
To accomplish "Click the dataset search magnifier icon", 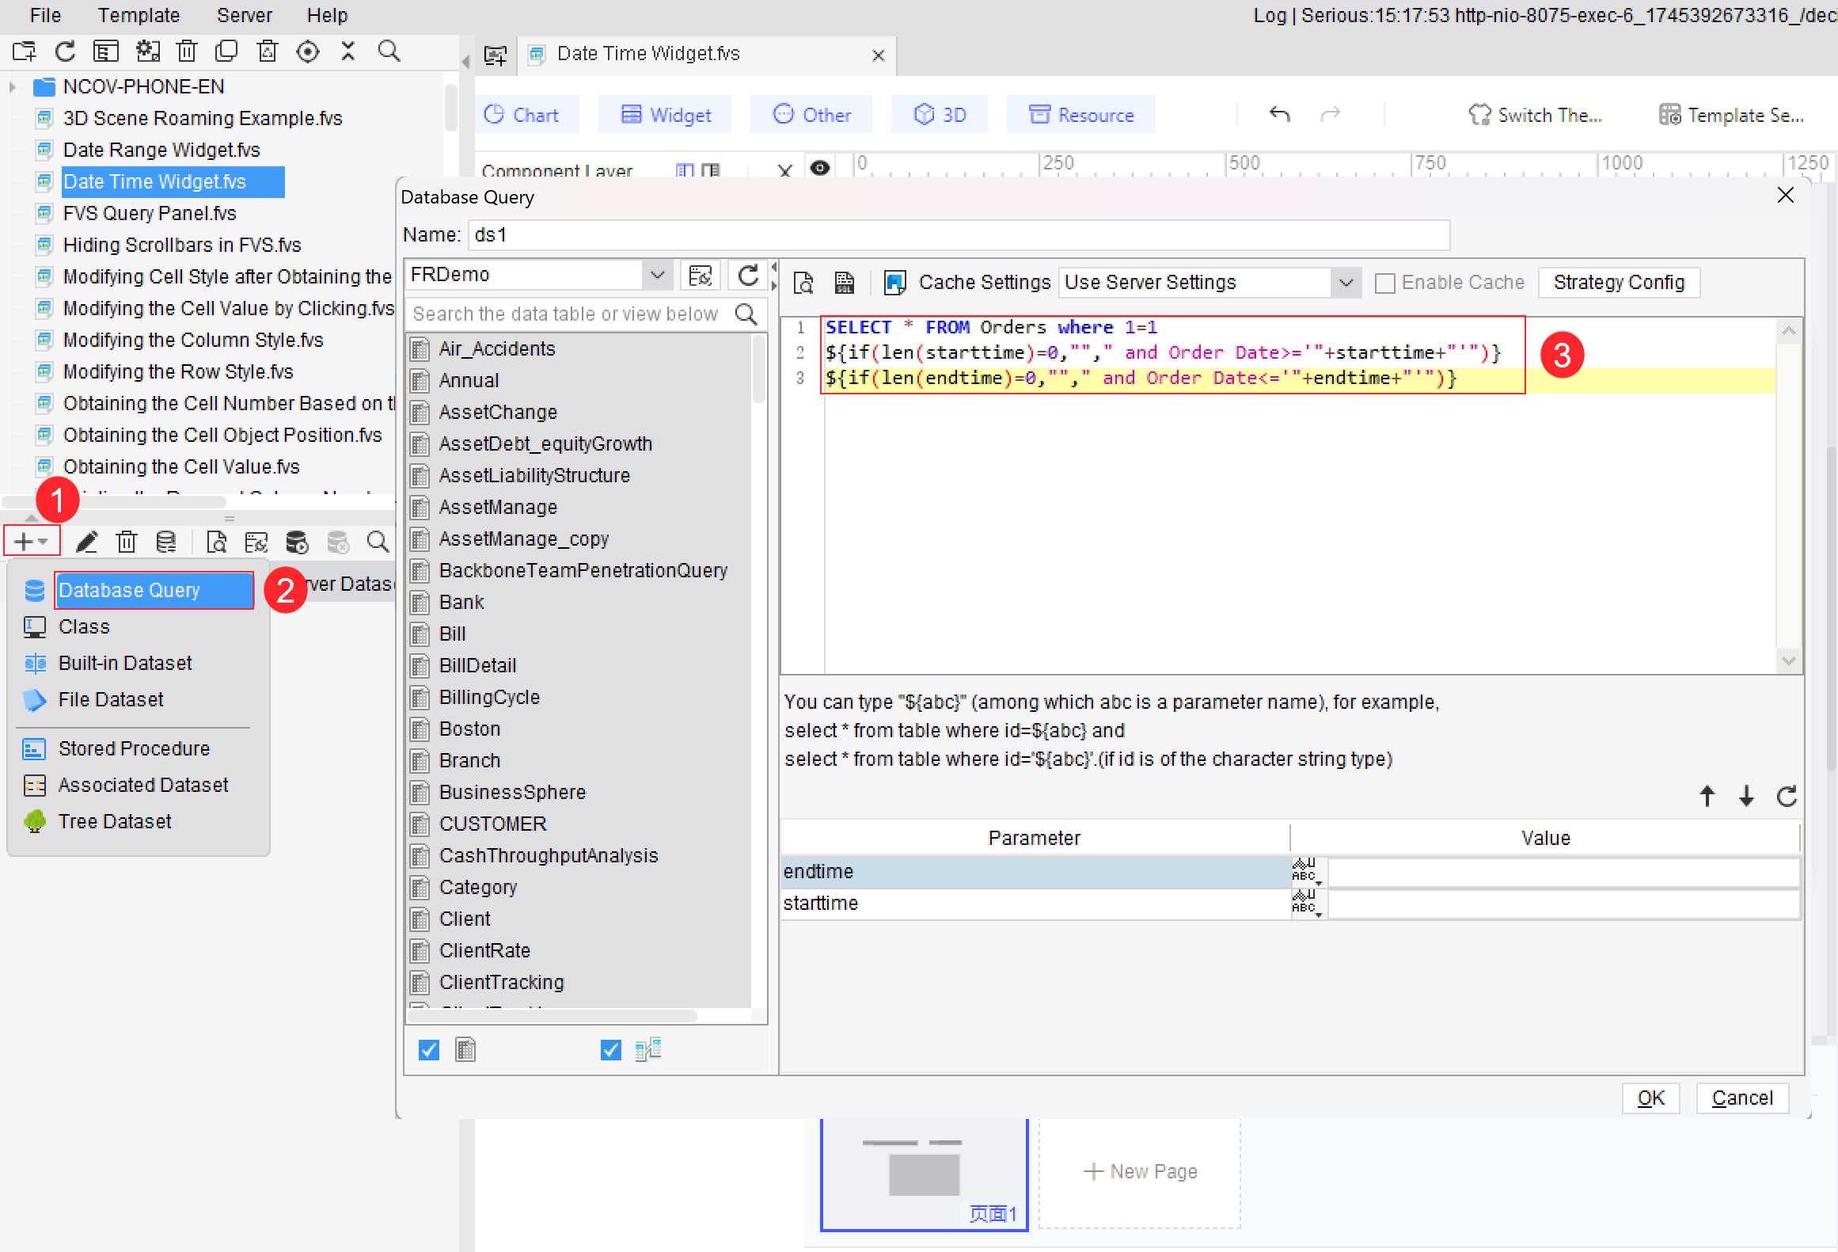I will coord(378,542).
